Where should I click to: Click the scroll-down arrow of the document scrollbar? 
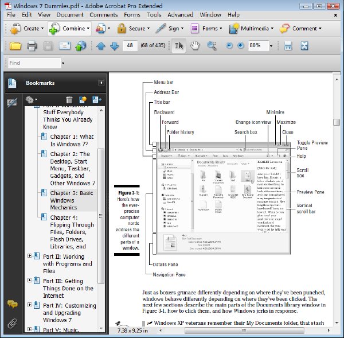pyautogui.click(x=337, y=323)
